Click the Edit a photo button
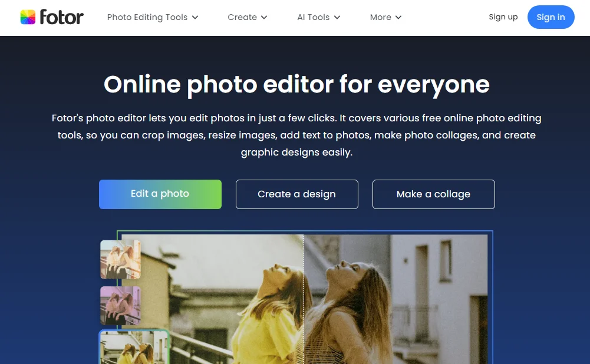Image resolution: width=590 pixels, height=364 pixels. 160,194
